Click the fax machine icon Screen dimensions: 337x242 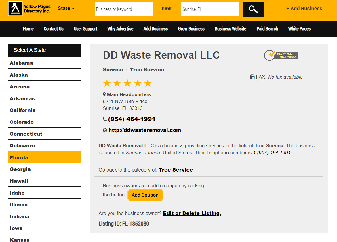pos(252,77)
